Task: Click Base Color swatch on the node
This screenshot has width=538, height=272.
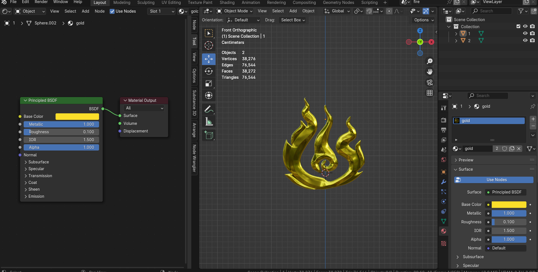Action: (x=77, y=116)
